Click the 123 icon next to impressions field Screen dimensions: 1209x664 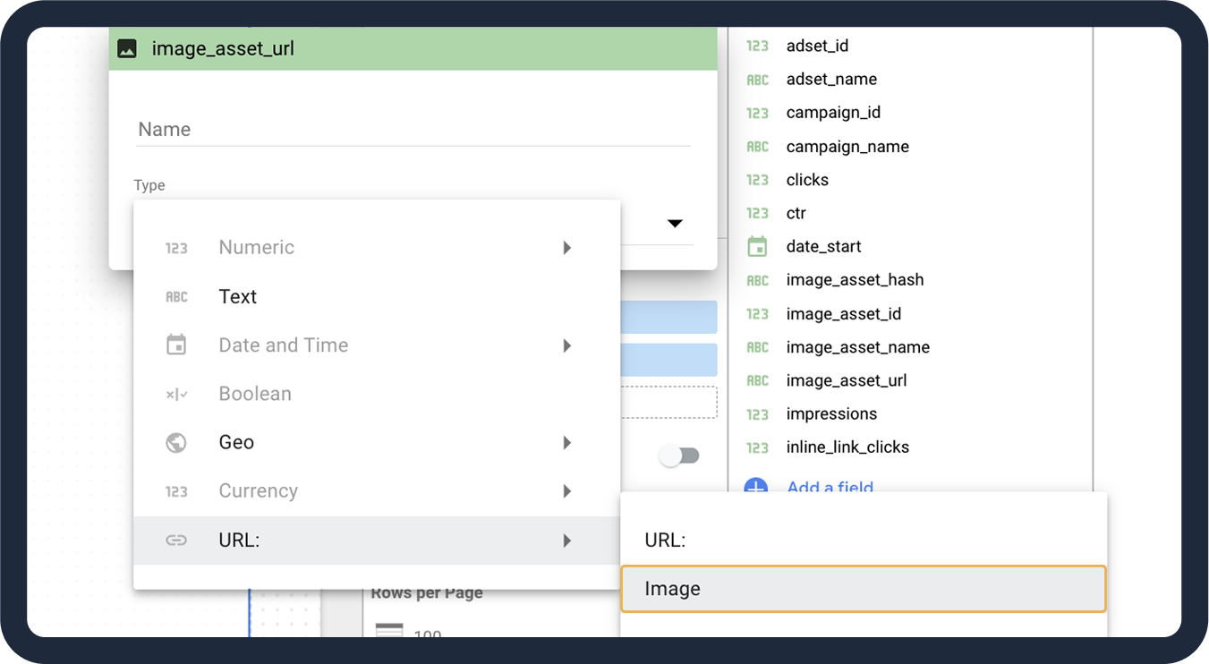(x=757, y=414)
